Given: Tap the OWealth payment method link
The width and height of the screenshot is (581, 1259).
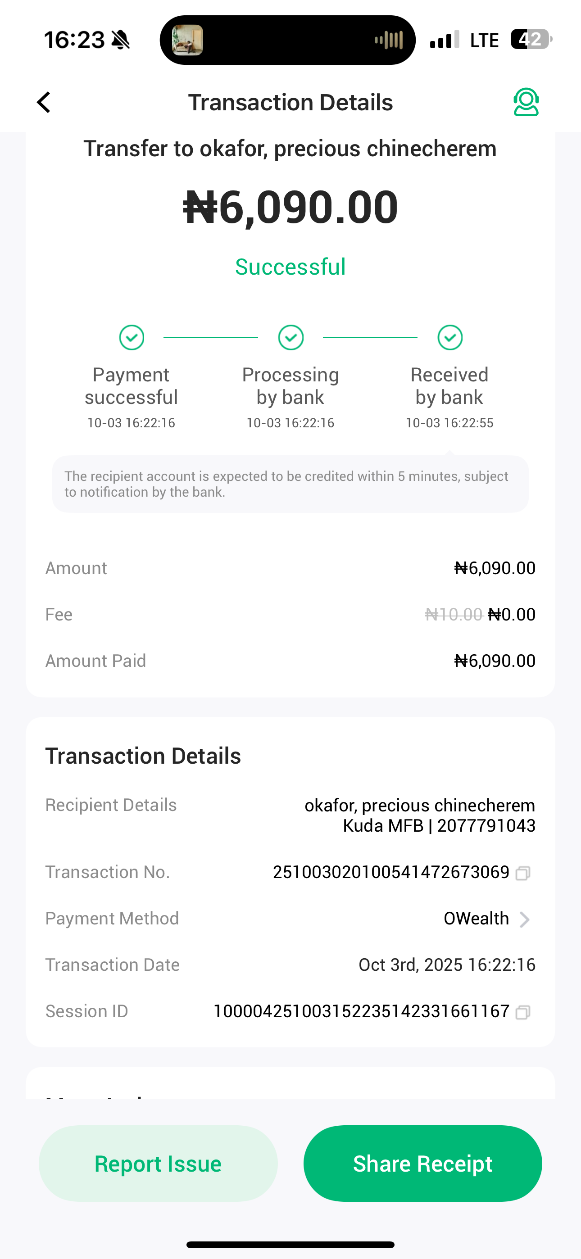Looking at the screenshot, I should coord(476,919).
